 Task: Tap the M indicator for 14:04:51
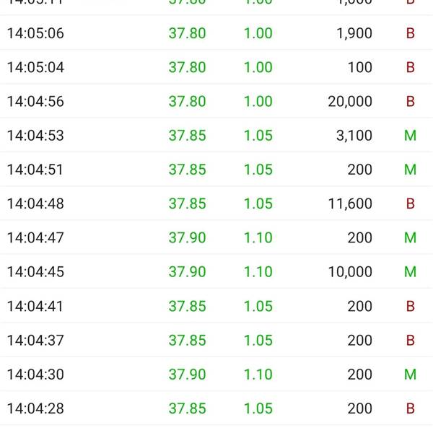click(410, 170)
